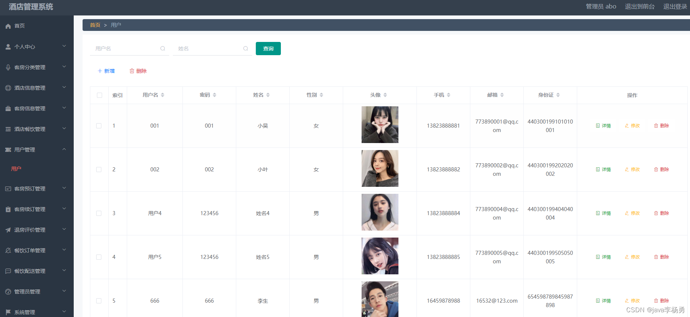This screenshot has width=690, height=317.
Task: Expand the 客房分类管理 menu chevron
Action: tap(64, 67)
